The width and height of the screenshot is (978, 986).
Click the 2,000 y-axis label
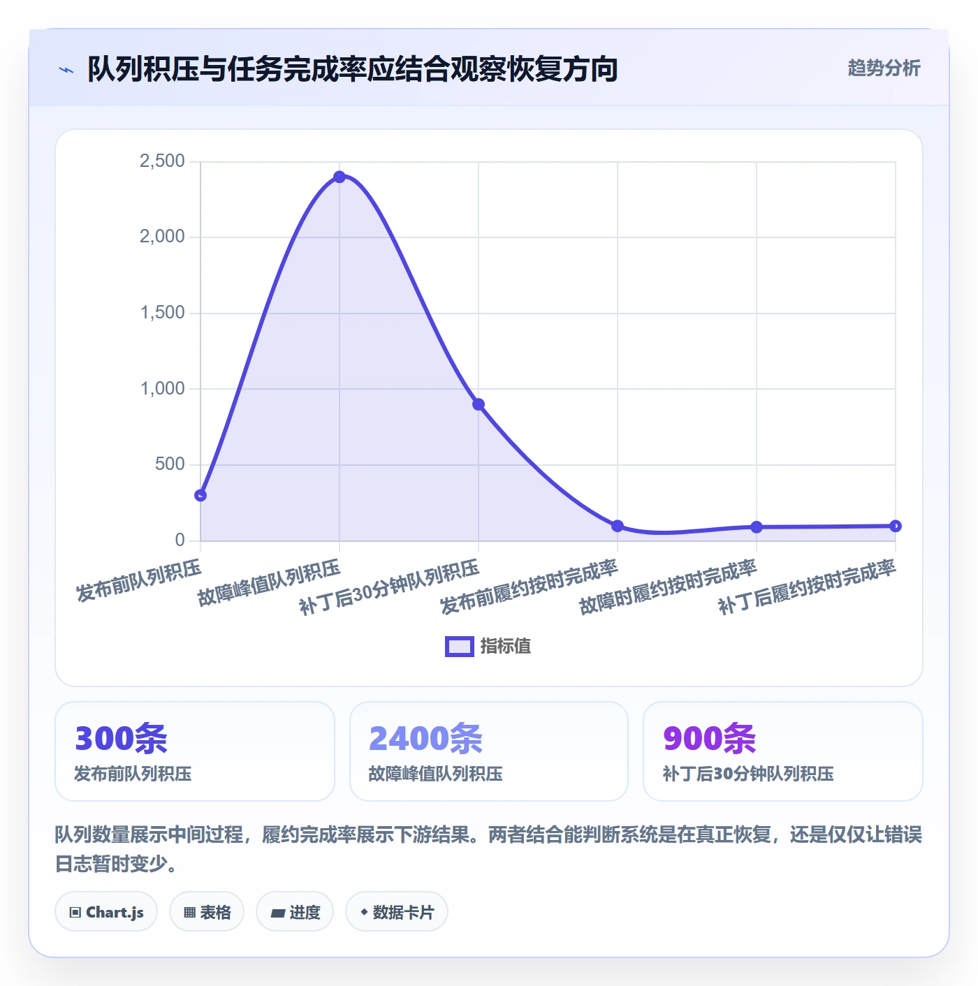coord(162,237)
